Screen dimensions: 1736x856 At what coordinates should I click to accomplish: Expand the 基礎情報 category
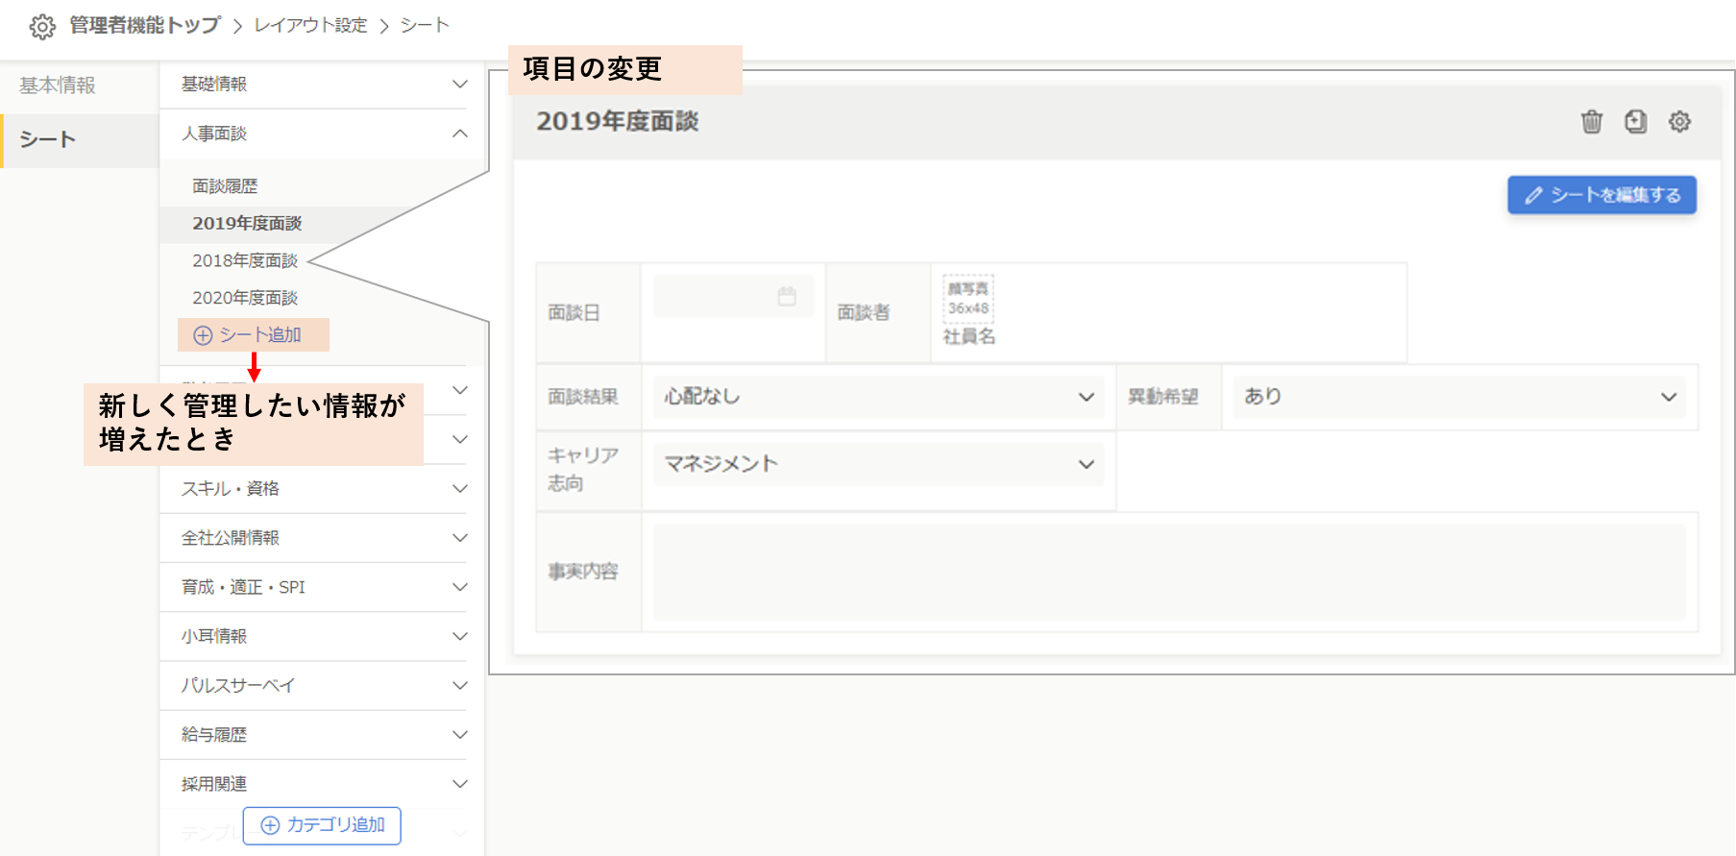pyautogui.click(x=459, y=85)
